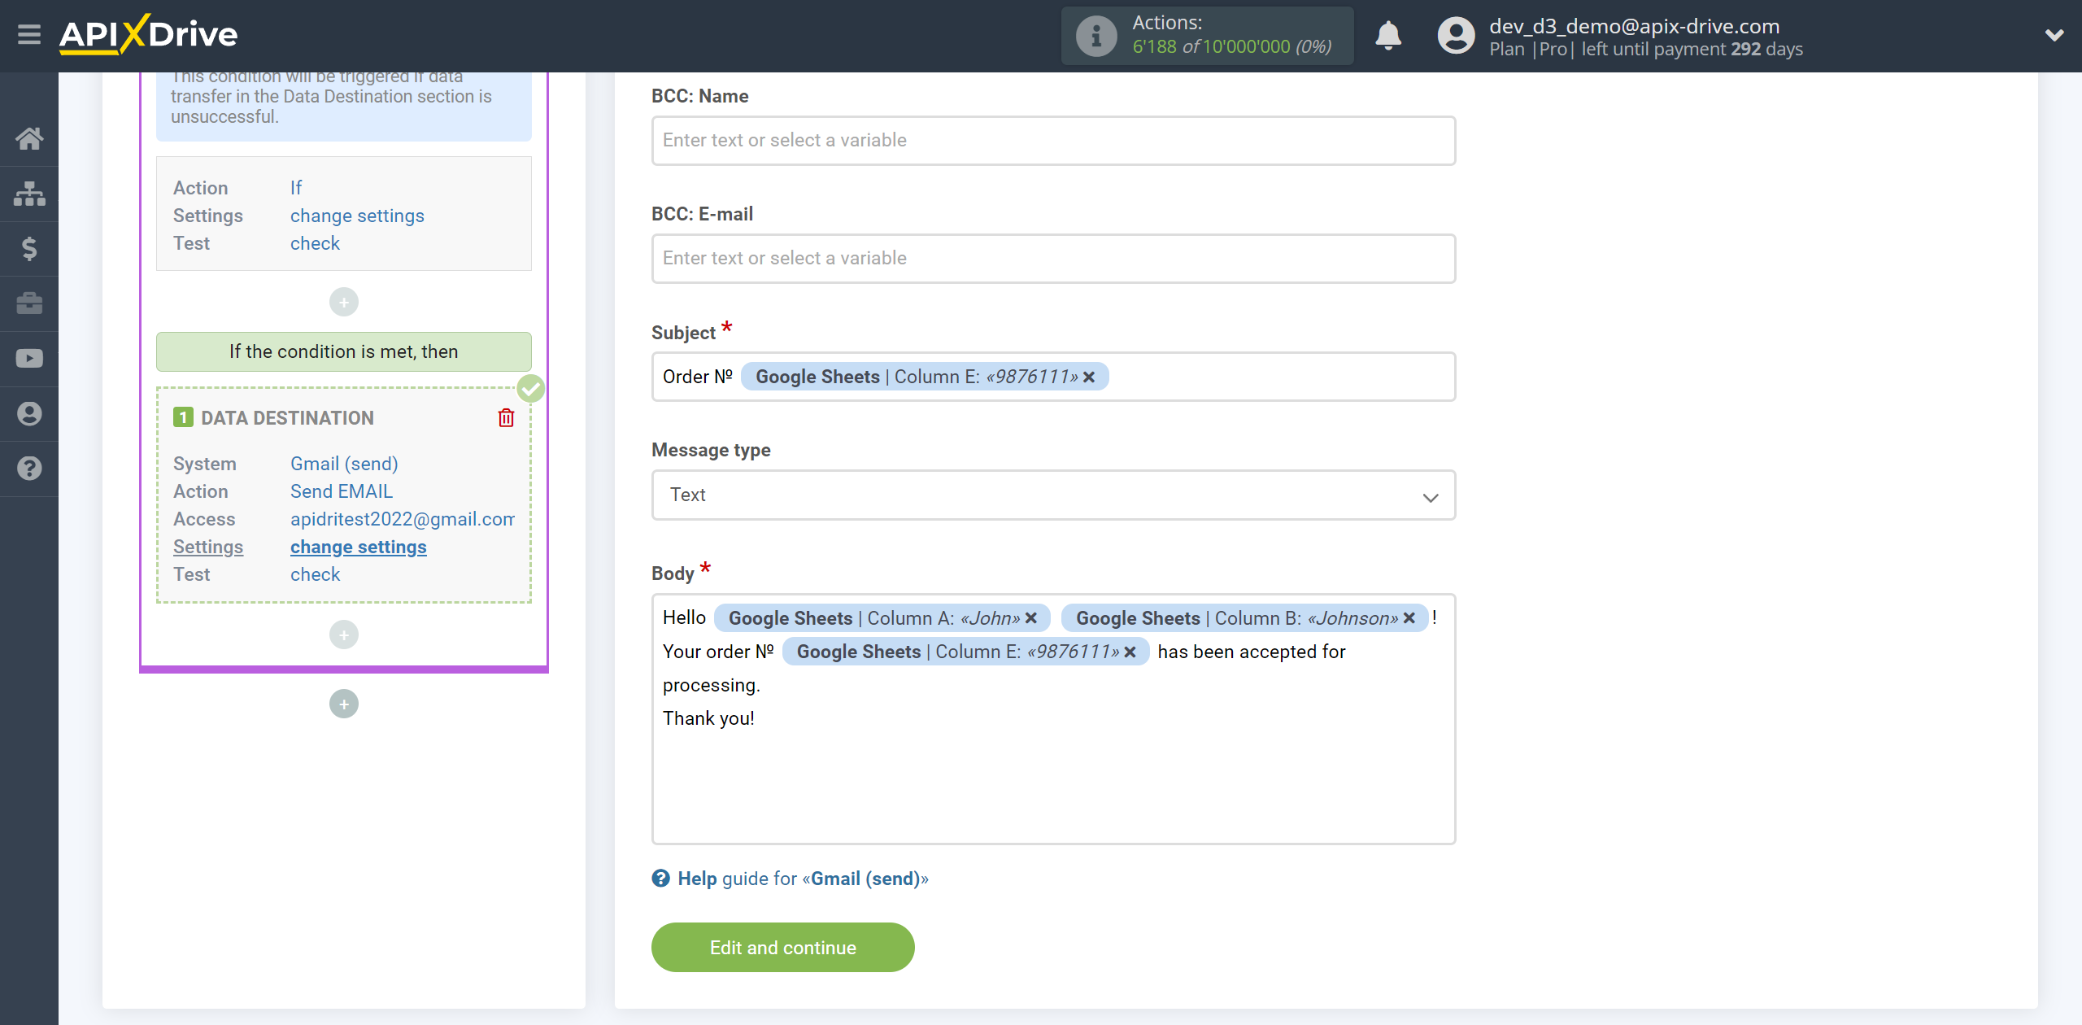
Task: Open the video tutorials icon
Action: (29, 359)
